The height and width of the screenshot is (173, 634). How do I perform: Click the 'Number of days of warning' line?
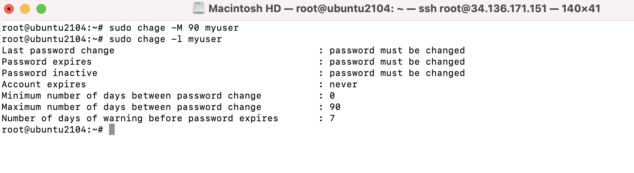(168, 118)
